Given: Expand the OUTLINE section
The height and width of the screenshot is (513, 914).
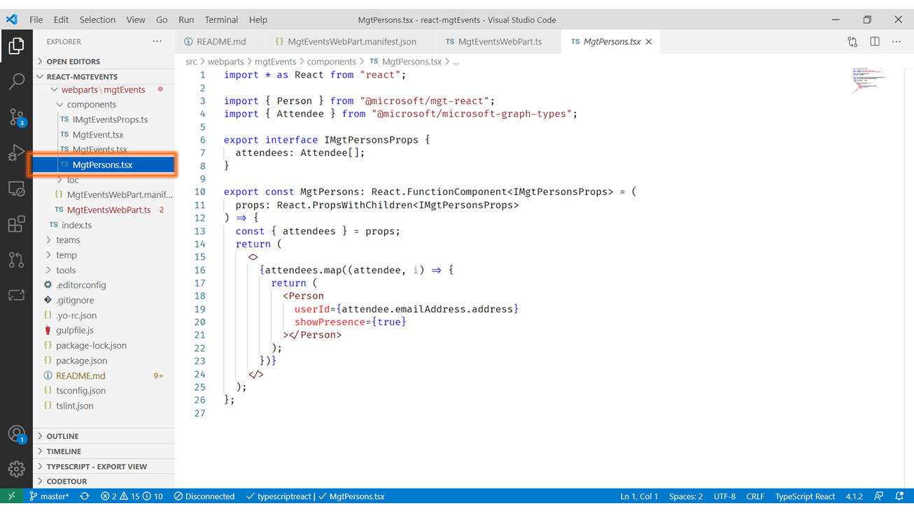Looking at the screenshot, I should pos(62,436).
